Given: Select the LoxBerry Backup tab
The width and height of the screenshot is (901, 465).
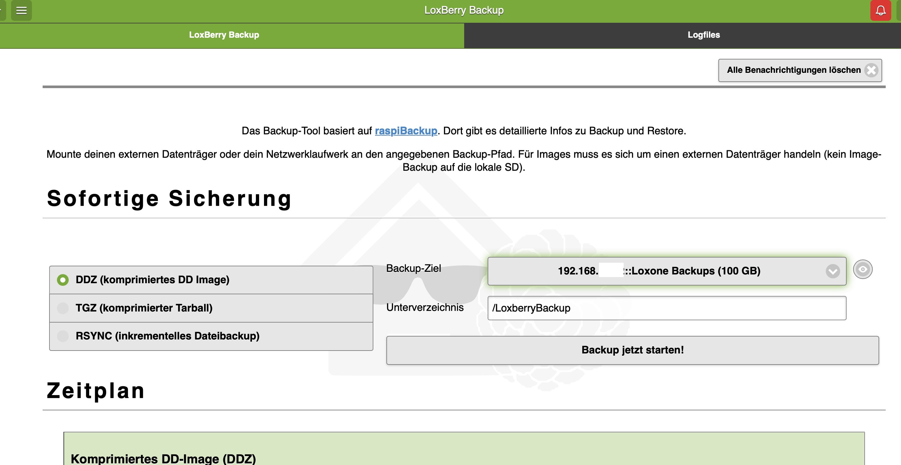Looking at the screenshot, I should pyautogui.click(x=224, y=35).
